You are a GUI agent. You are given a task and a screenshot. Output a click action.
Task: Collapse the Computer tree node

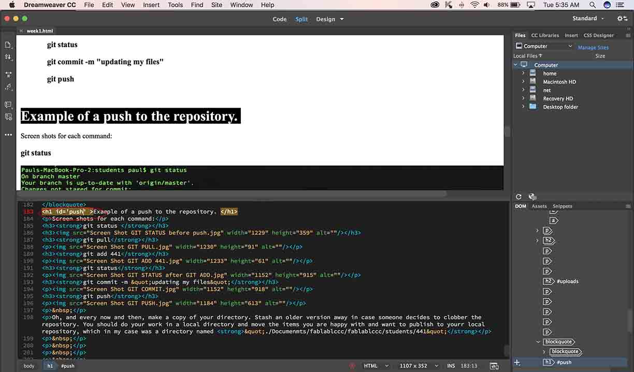(516, 65)
